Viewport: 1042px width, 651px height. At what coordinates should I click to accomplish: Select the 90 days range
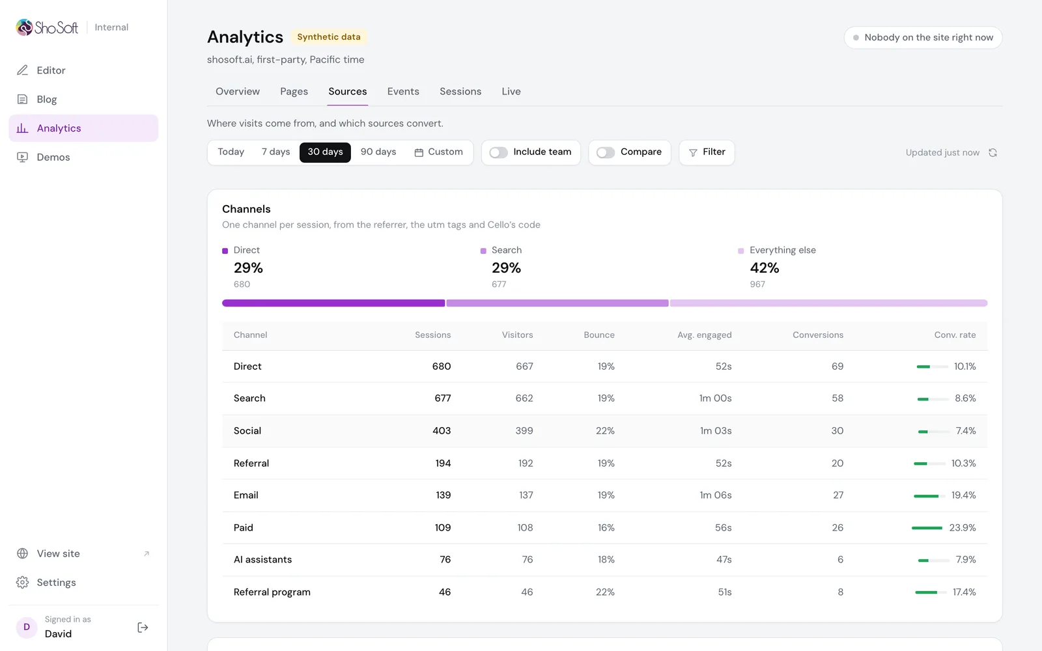pyautogui.click(x=378, y=152)
